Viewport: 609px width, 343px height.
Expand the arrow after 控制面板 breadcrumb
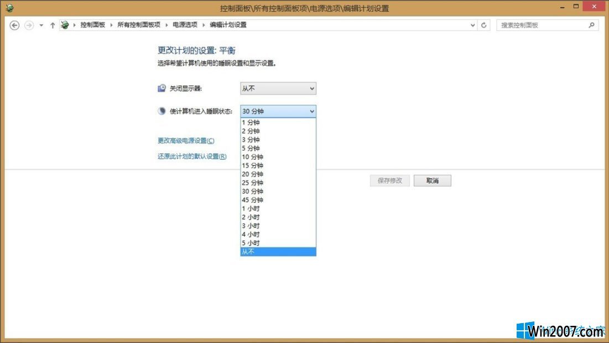pos(112,25)
